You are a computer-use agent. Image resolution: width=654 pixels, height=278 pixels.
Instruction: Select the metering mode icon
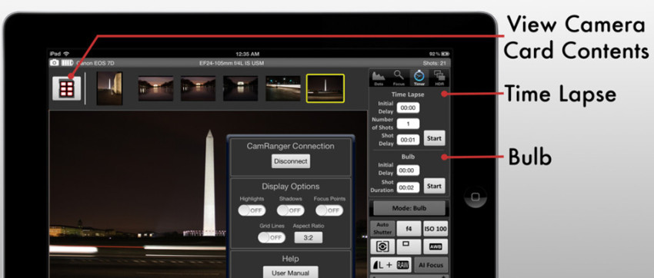(x=382, y=247)
